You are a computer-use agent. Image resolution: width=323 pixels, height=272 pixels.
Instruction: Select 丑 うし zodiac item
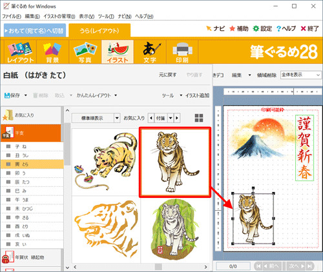[32, 155]
